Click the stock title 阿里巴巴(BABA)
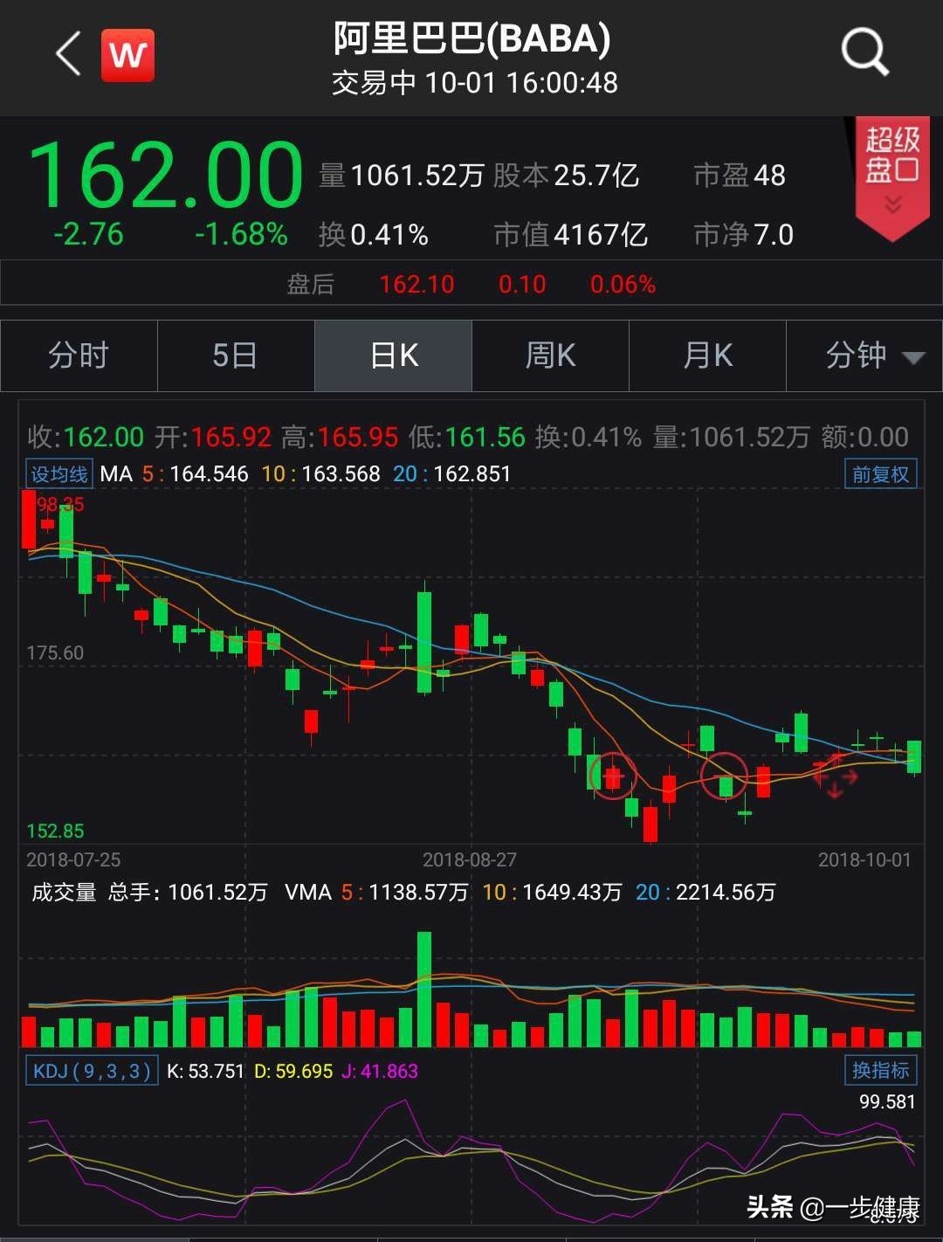 click(471, 38)
